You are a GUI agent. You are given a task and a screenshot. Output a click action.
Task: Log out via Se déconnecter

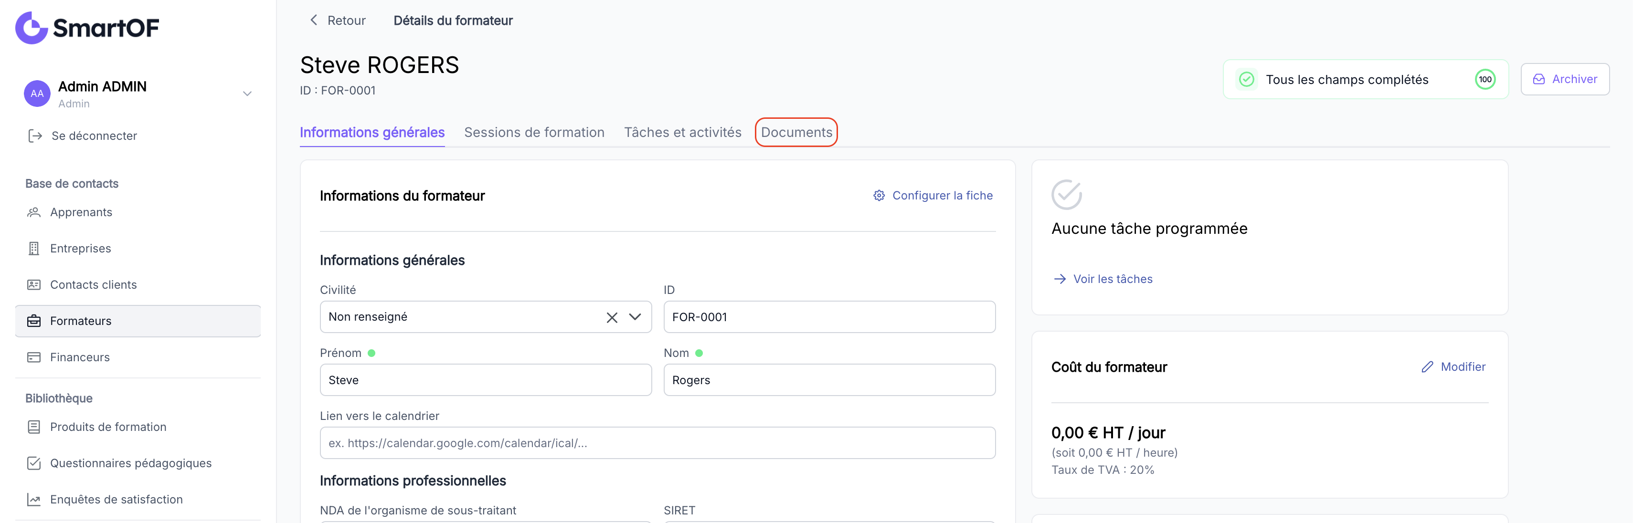pyautogui.click(x=94, y=136)
